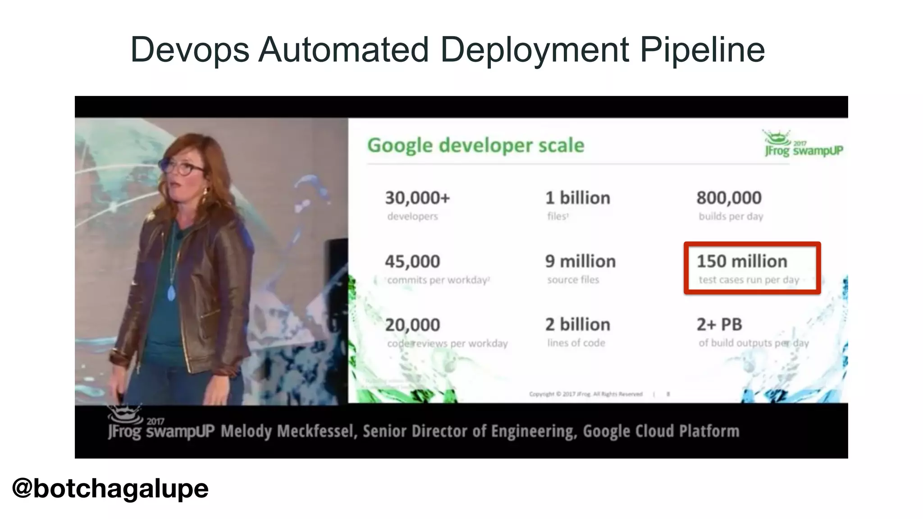Select the '20,000' code reviews figure

tap(412, 325)
